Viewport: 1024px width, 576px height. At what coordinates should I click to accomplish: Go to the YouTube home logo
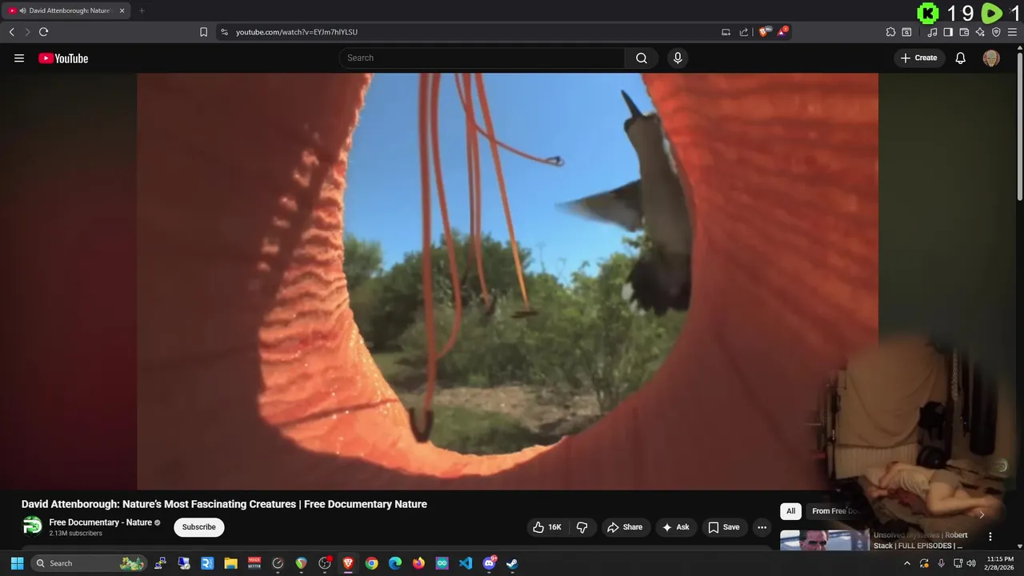63,58
